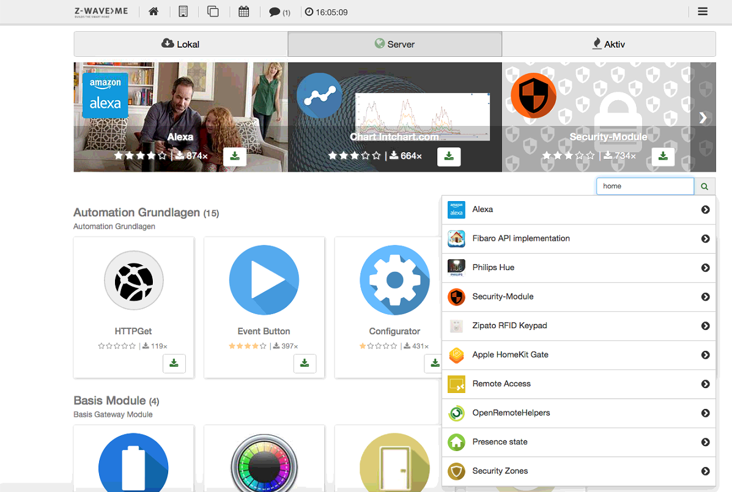The width and height of the screenshot is (732, 492).
Task: Select Philips Hue search result
Action: [x=579, y=268]
